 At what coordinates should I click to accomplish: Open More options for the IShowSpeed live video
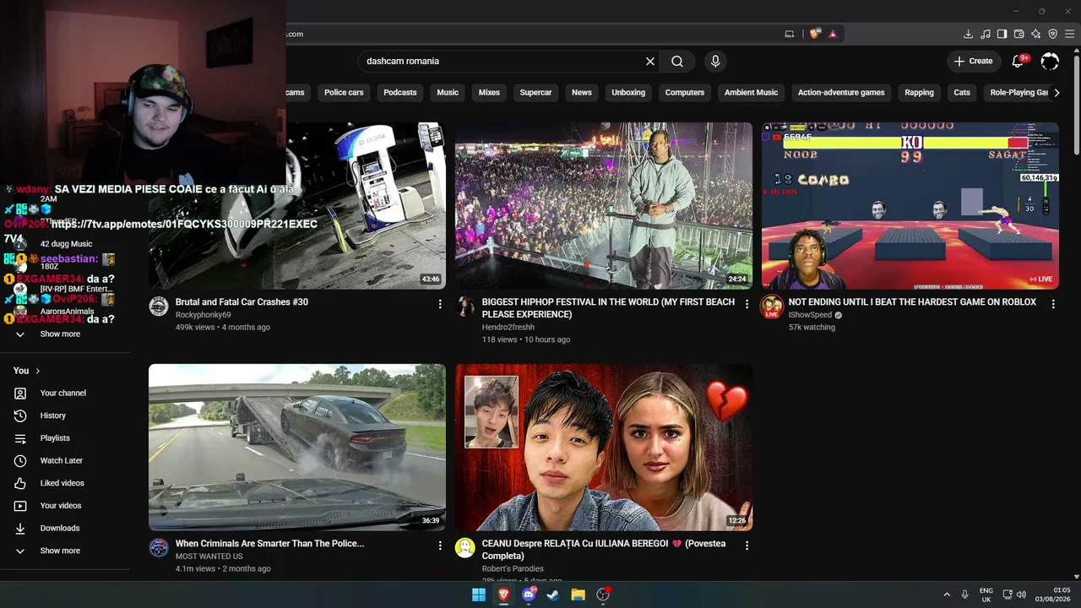tap(1053, 304)
